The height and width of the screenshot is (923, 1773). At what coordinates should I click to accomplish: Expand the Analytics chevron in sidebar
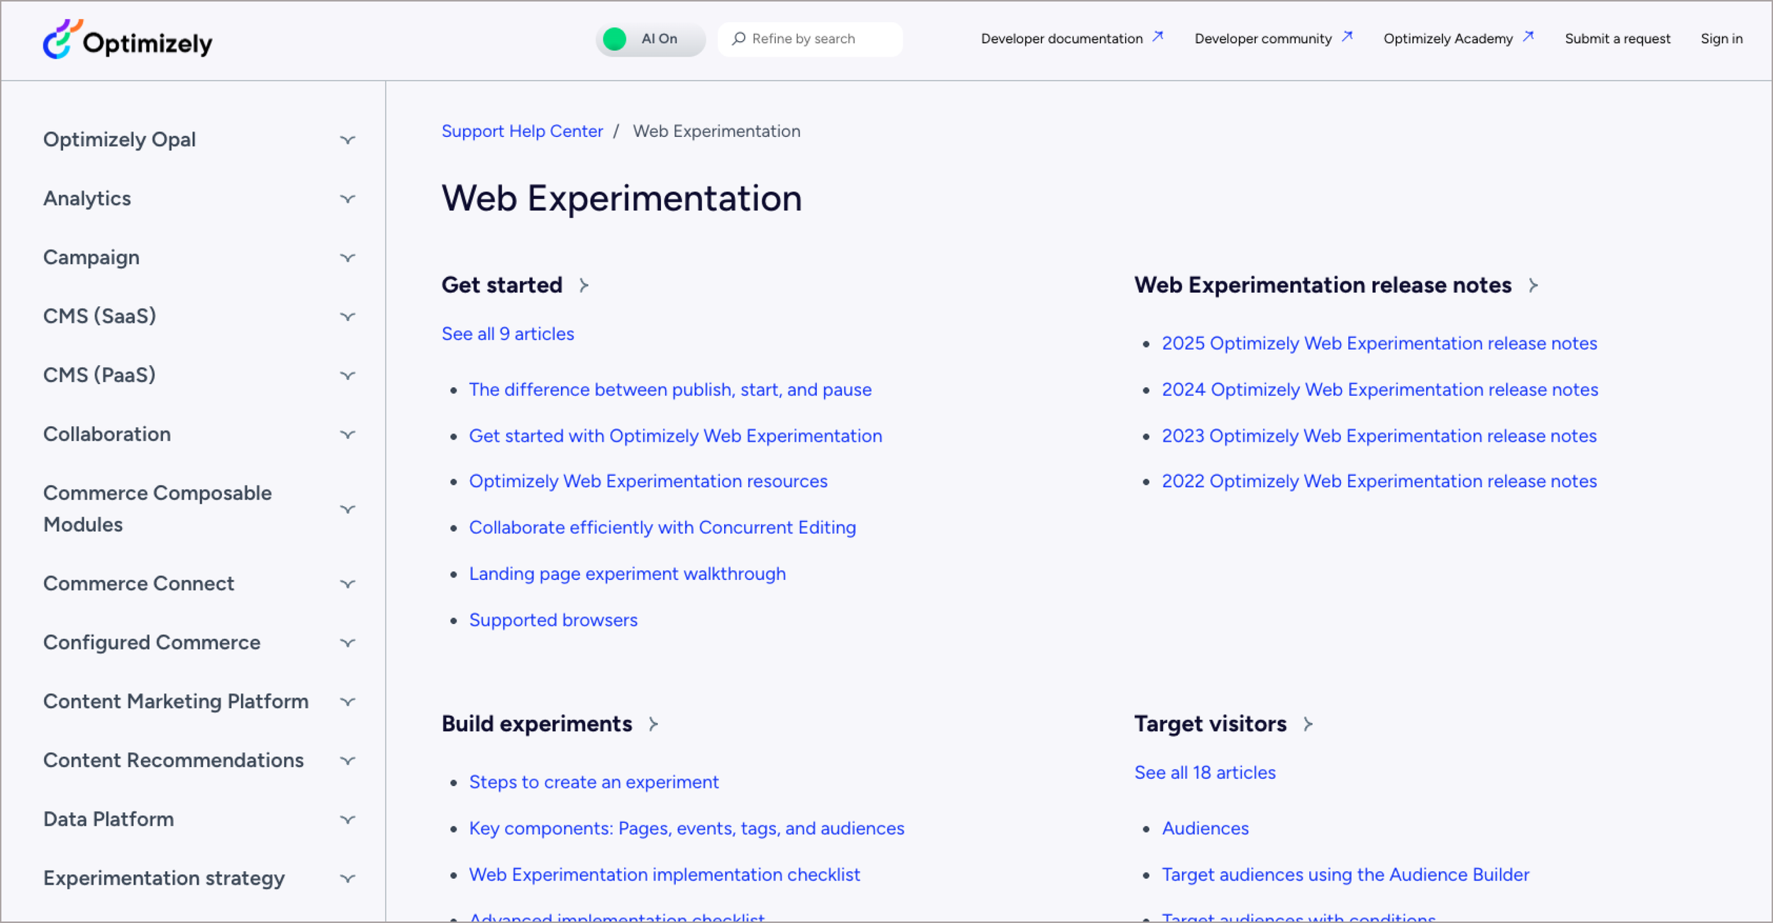[347, 199]
